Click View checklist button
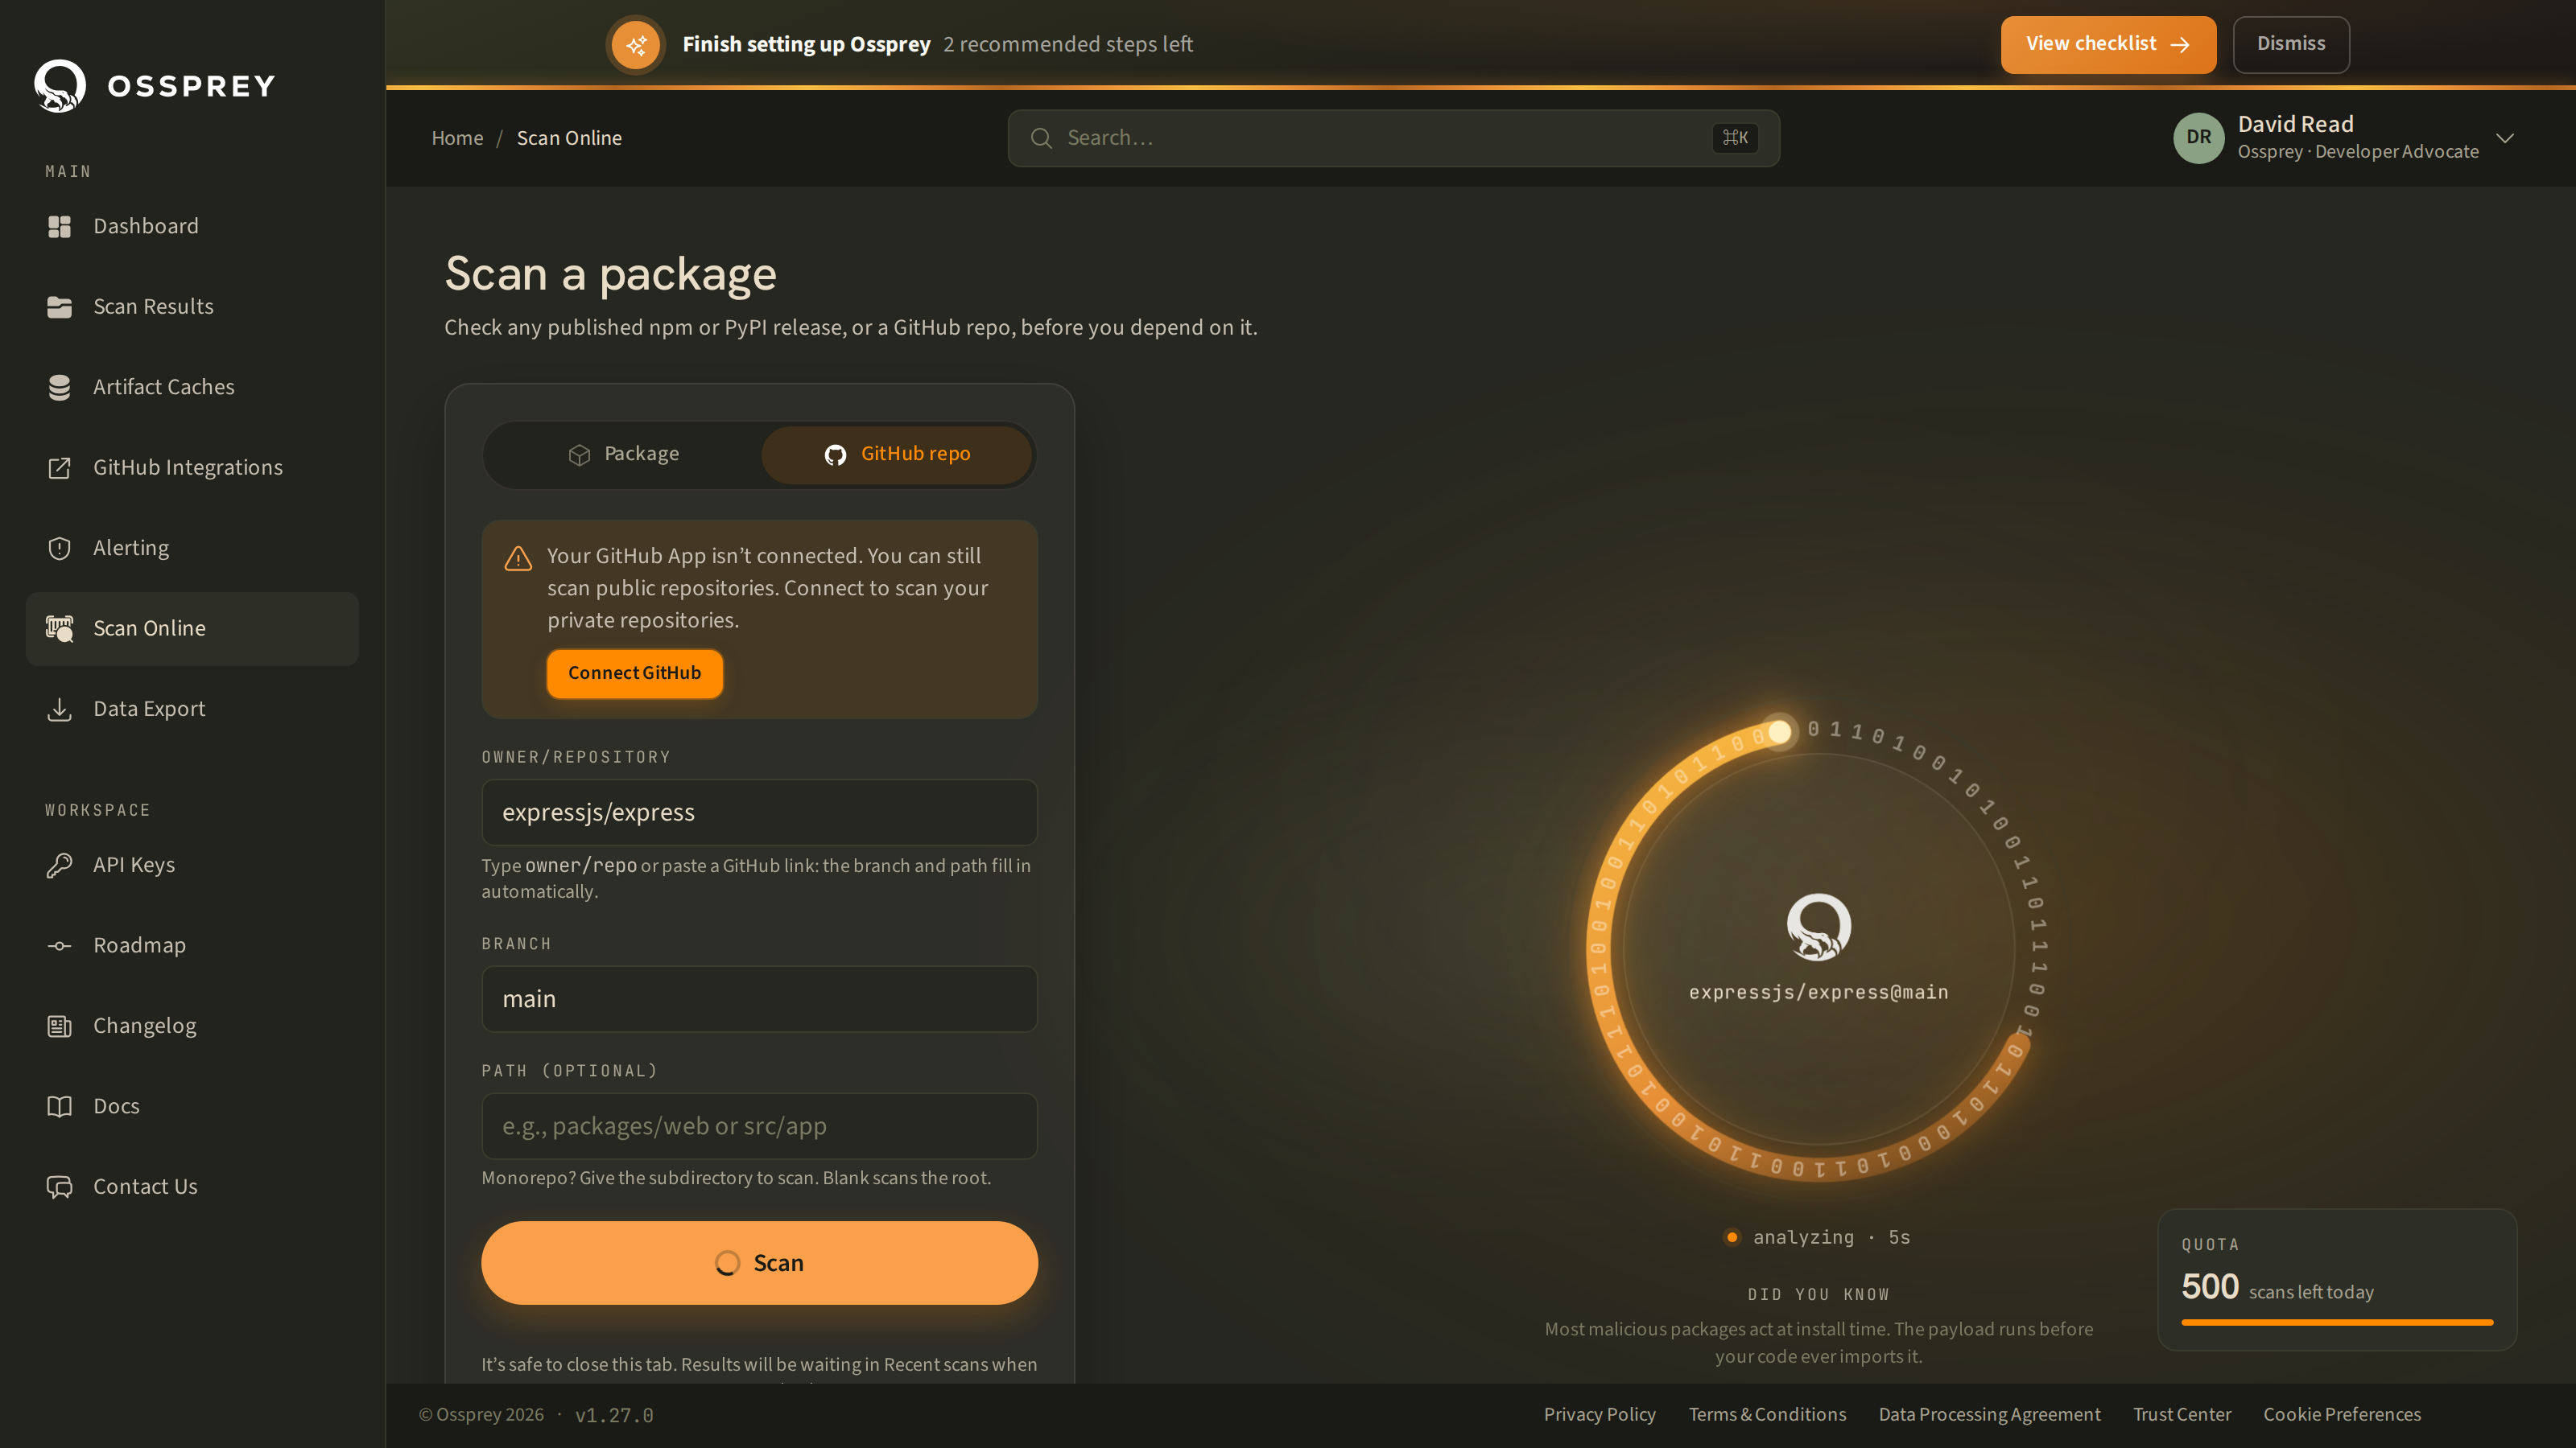The width and height of the screenshot is (2576, 1448). tap(2108, 45)
